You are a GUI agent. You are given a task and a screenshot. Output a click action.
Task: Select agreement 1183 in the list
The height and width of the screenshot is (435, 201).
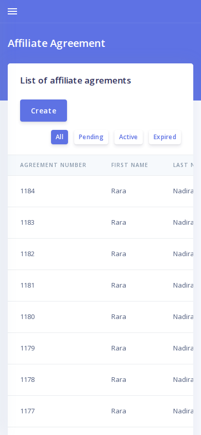[100, 223]
